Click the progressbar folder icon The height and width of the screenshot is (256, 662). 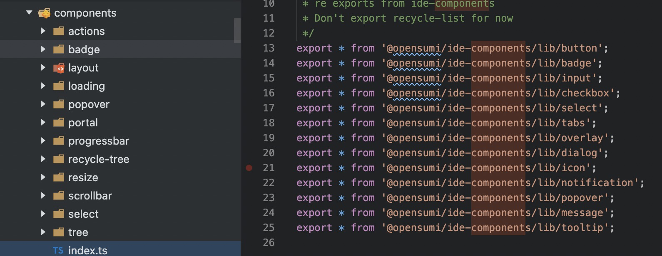point(59,141)
